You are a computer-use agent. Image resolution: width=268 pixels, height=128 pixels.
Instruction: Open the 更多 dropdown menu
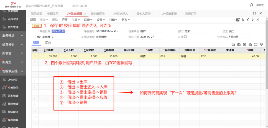126,20
